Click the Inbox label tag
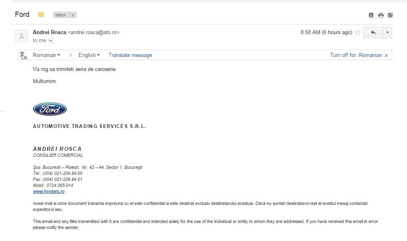This screenshot has width=407, height=241. (61, 15)
